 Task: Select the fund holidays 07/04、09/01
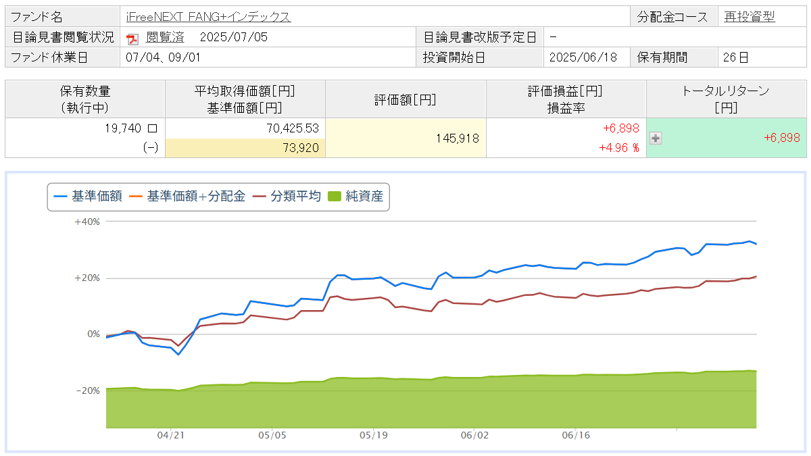163,57
